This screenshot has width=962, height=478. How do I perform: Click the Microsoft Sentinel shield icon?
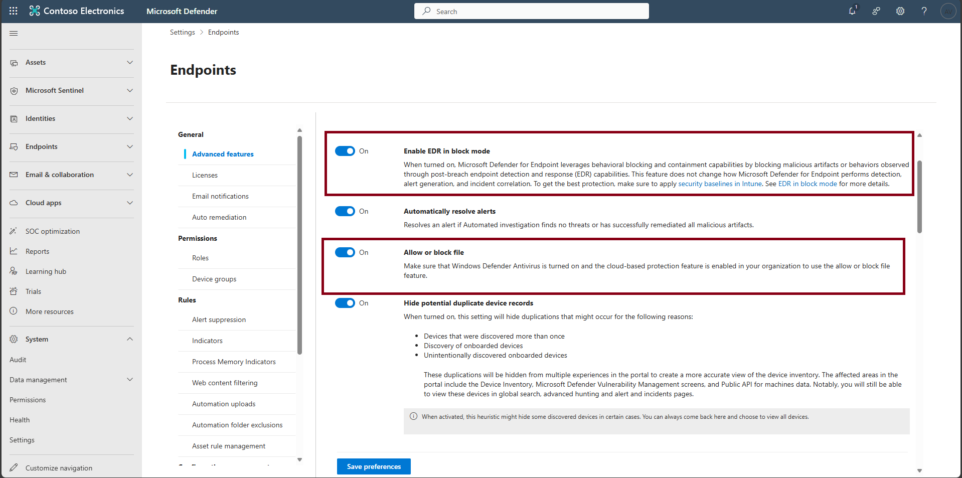14,91
